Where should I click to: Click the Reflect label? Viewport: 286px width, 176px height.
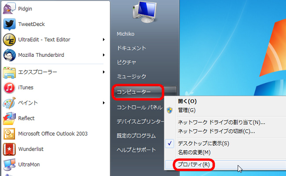26,118
